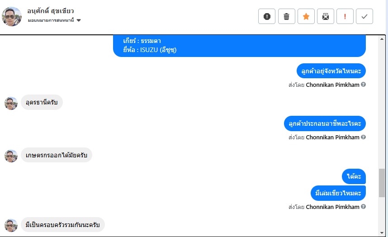The image size is (388, 237).
Task: Click sender Chonnikan Pimkham under "มีเล่มเขียวไหมคะ"
Action: (x=332, y=207)
